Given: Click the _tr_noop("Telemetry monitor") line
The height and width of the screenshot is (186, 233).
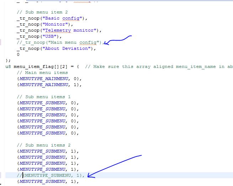Looking at the screenshot, I should pos(59,31).
